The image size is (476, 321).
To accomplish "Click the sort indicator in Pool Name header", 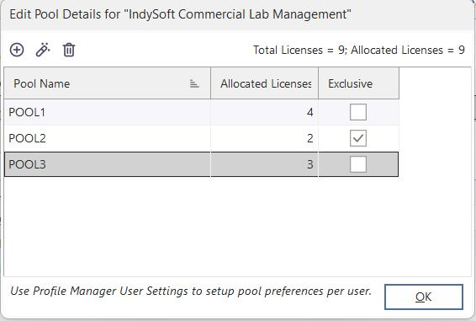I will point(194,83).
